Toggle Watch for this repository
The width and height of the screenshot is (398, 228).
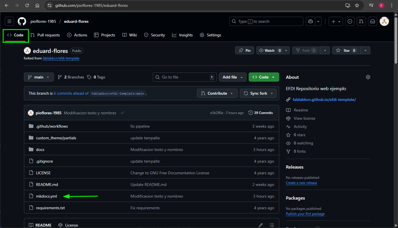click(x=269, y=50)
